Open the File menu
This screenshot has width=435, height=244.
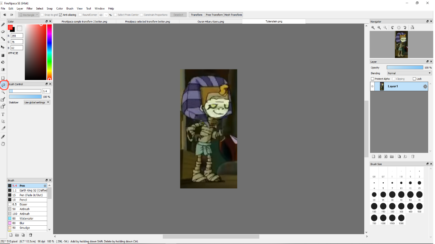(3, 8)
